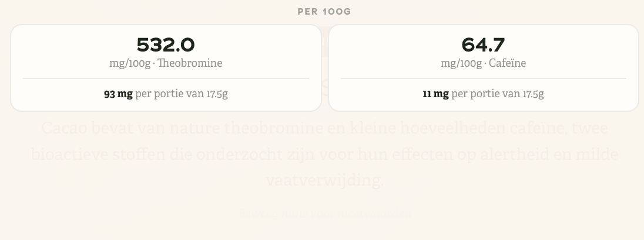Click the mg/100g · Theobromine label

(166, 63)
